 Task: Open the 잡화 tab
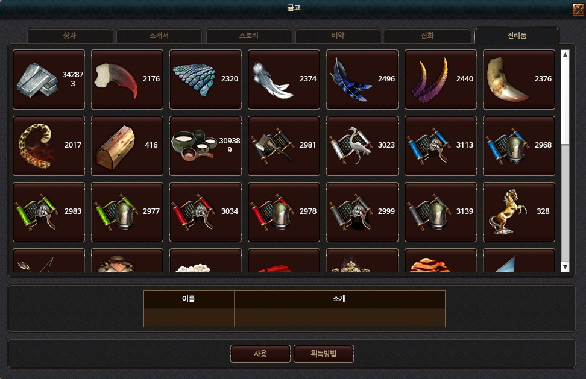tap(427, 36)
